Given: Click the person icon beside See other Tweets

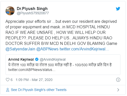Looking at the screenshot, I should 8,90.
